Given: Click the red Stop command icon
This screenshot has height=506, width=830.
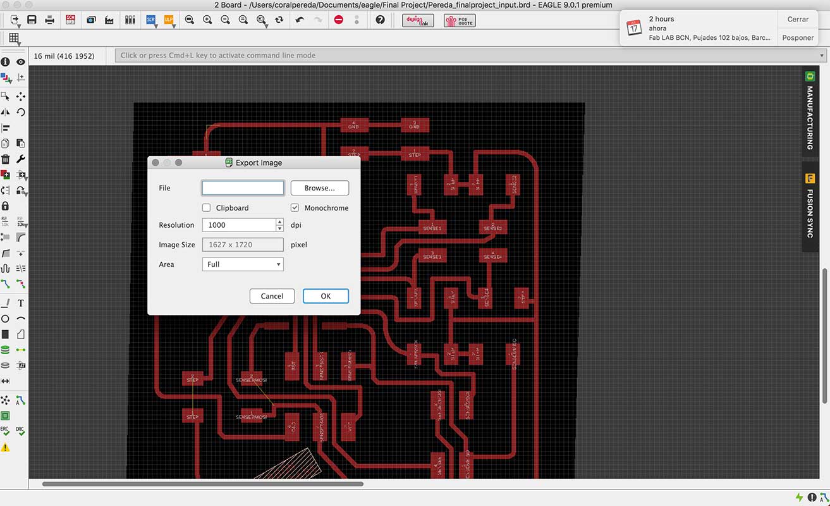Looking at the screenshot, I should pyautogui.click(x=339, y=20).
